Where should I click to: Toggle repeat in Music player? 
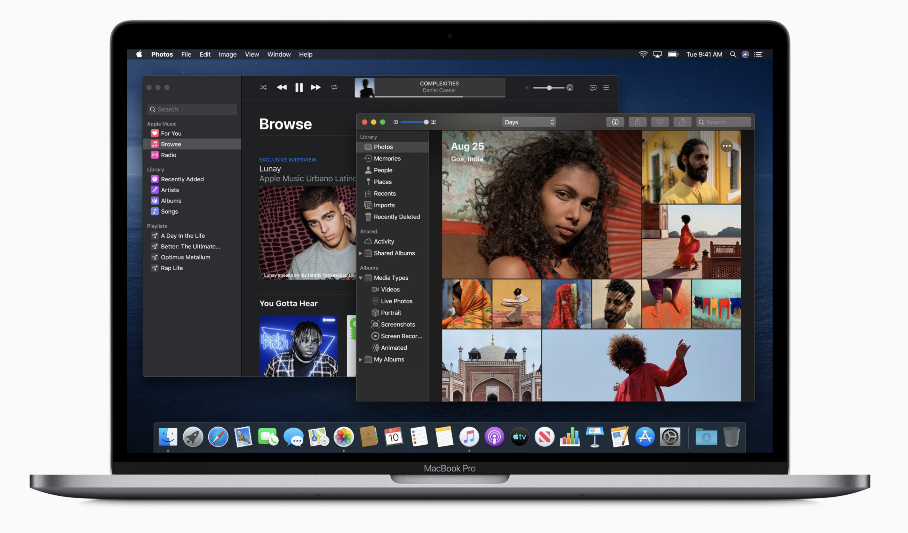334,88
